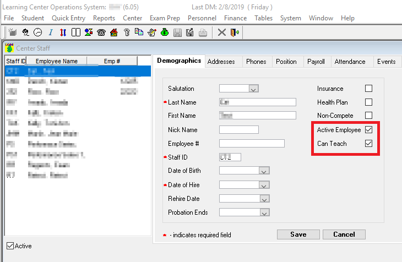Click the telephone toolbar icon
Screen dimensions: 402x262
click(x=101, y=32)
